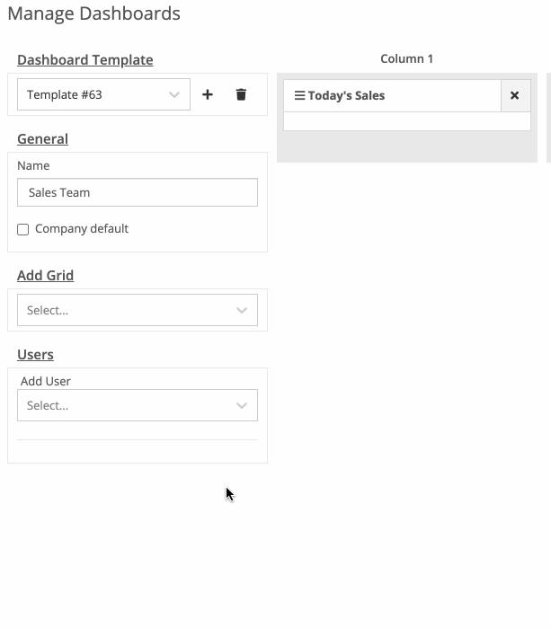The width and height of the screenshot is (551, 628).
Task: Click the Users section heading
Action: (x=35, y=355)
